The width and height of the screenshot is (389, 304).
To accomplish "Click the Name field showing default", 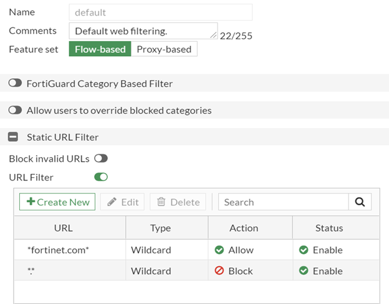I will (x=160, y=12).
